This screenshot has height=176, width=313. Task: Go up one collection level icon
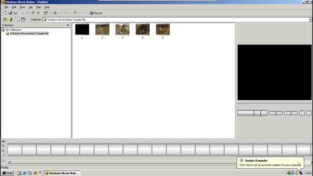(5, 20)
